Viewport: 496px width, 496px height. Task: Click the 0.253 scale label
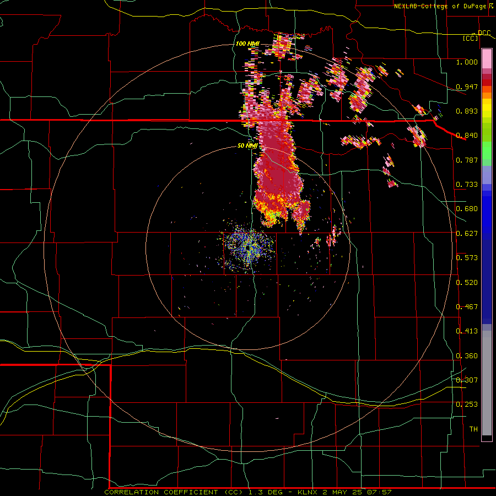click(467, 405)
